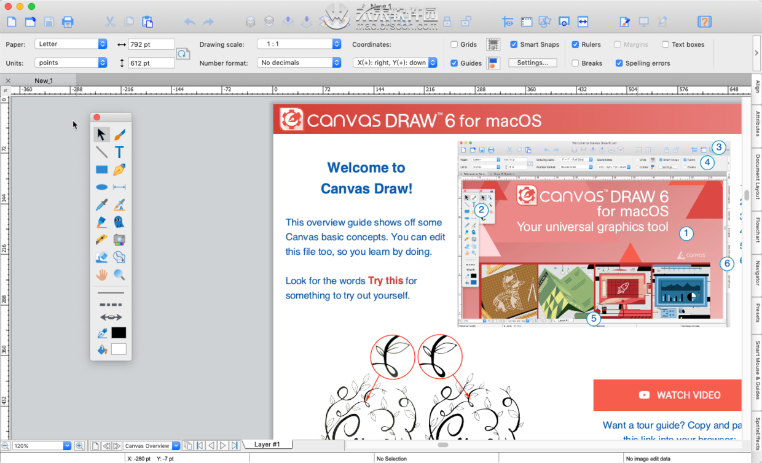Open the Presets side panel tab

[x=757, y=313]
